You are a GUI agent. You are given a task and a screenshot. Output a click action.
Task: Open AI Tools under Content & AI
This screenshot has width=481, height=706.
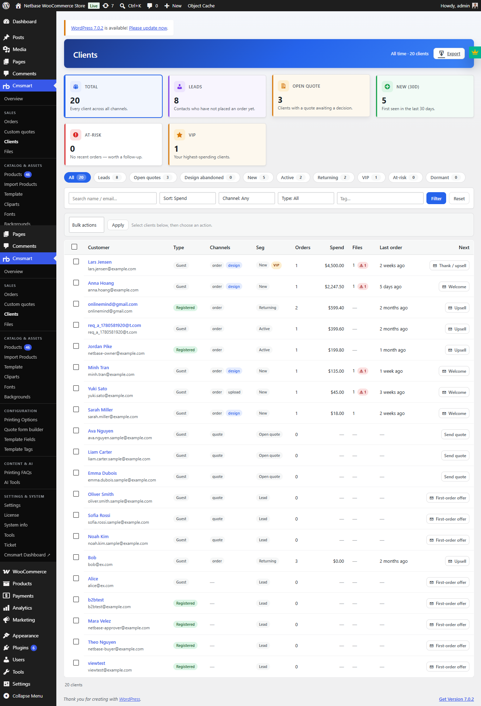(12, 482)
